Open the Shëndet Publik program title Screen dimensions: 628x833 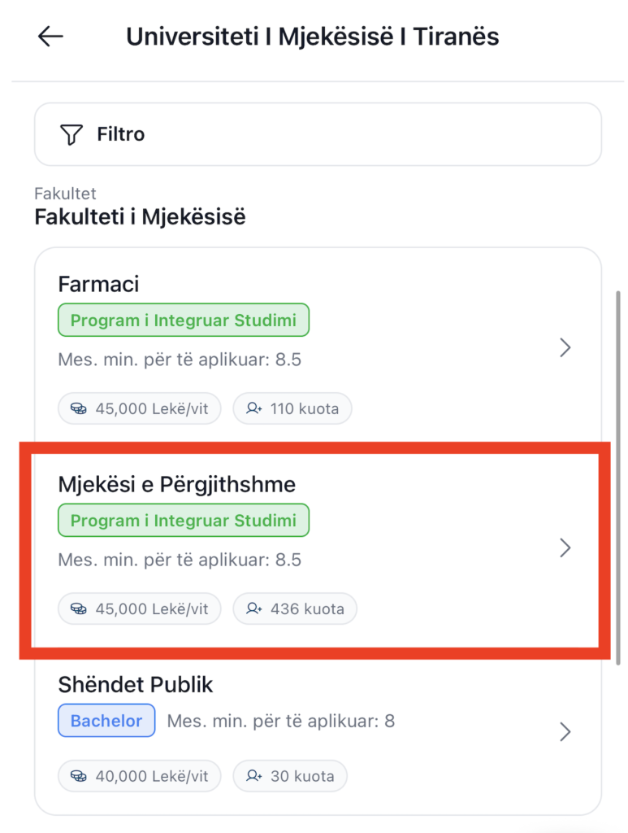click(135, 685)
